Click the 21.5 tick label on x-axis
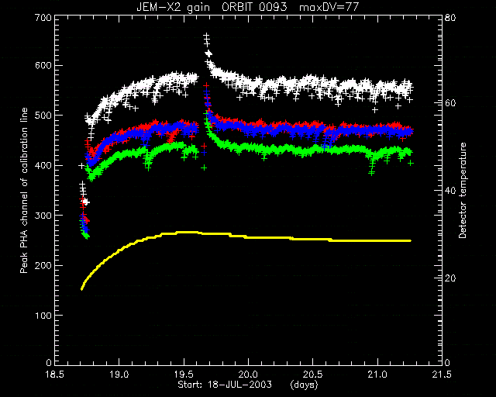The width and height of the screenshot is (496, 397). (x=442, y=375)
